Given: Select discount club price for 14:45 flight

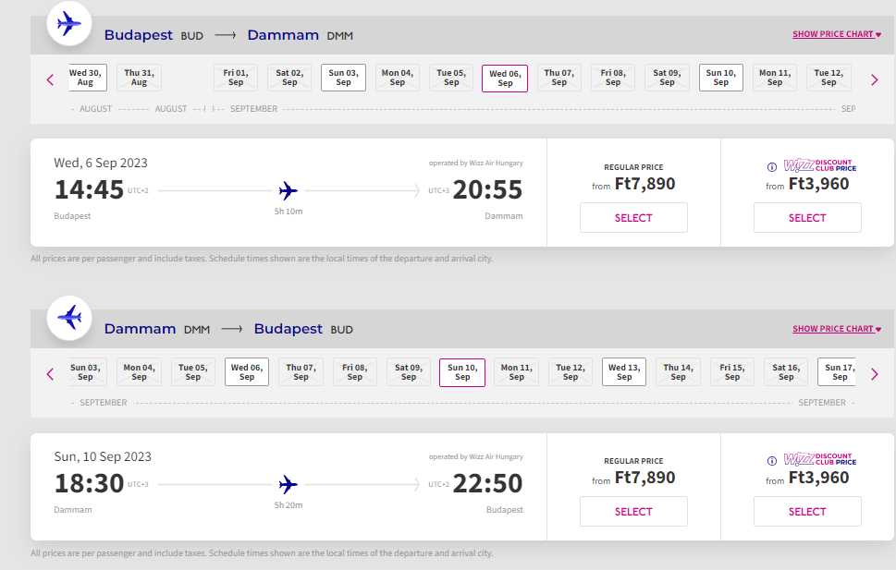Looking at the screenshot, I should click(807, 218).
